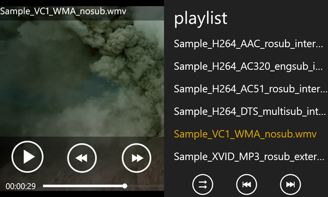This screenshot has height=197, width=328.
Task: Click the playlist heading
Action: click(200, 19)
